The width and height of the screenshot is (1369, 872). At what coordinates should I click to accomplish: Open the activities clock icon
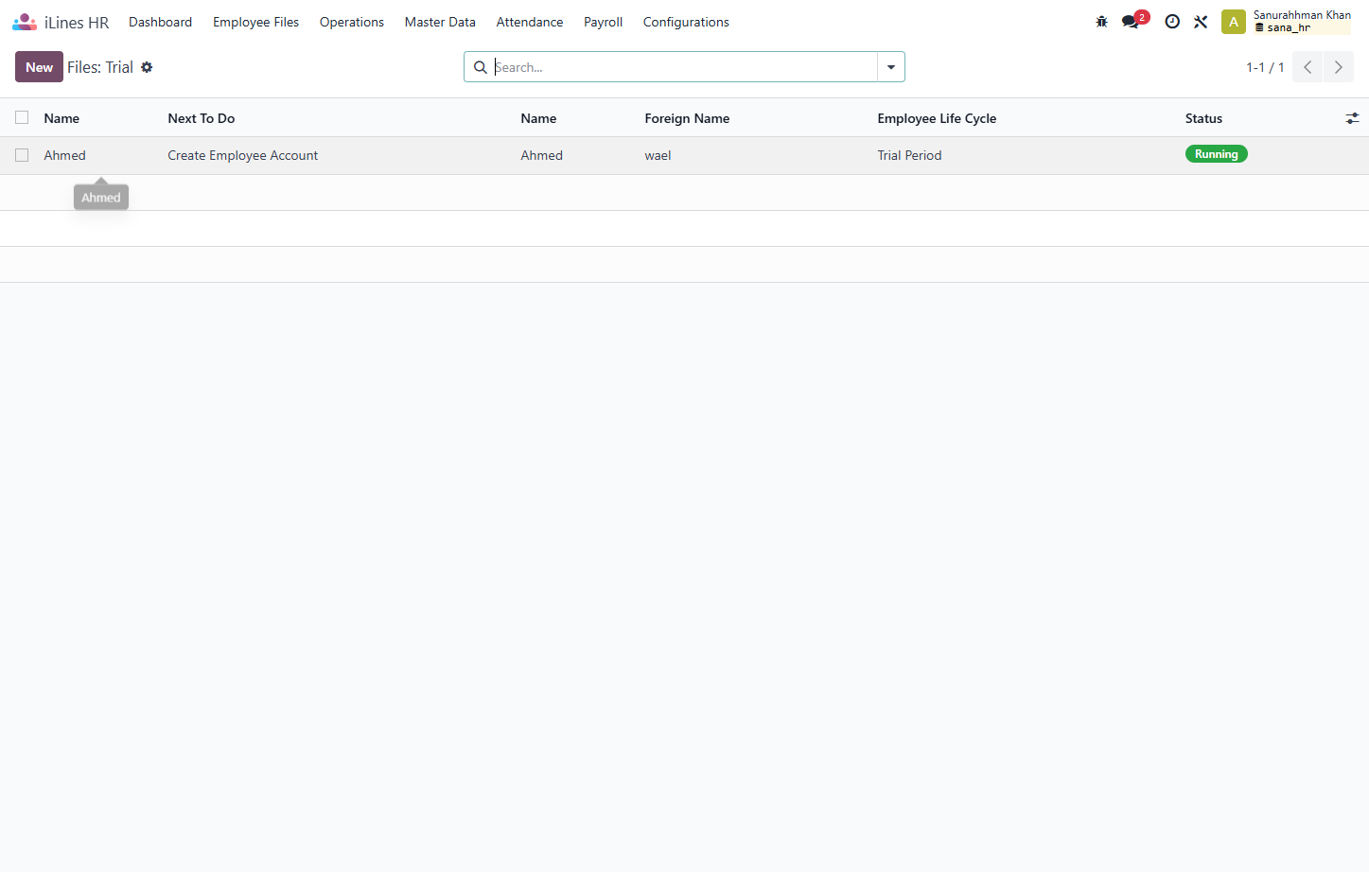click(1172, 22)
